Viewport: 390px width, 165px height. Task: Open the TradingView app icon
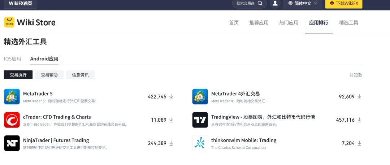point(200,120)
